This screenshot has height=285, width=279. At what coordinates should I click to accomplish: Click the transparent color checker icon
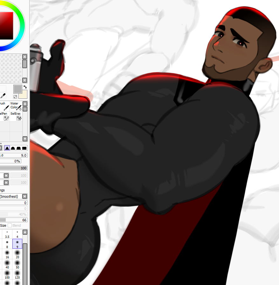[15, 97]
